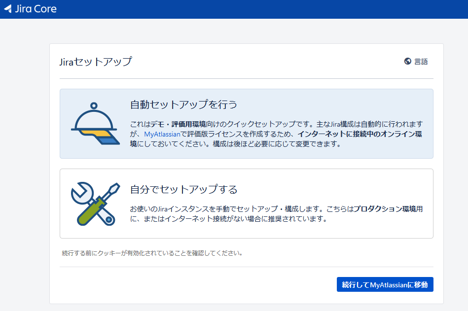This screenshot has height=311, width=468.
Task: Click the bold text インターネットに接続中のオンライン環境
Action: 276,139
